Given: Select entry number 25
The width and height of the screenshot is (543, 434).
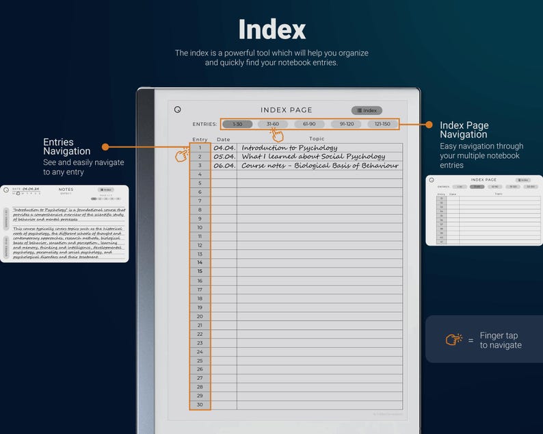Looking at the screenshot, I should click(200, 361).
